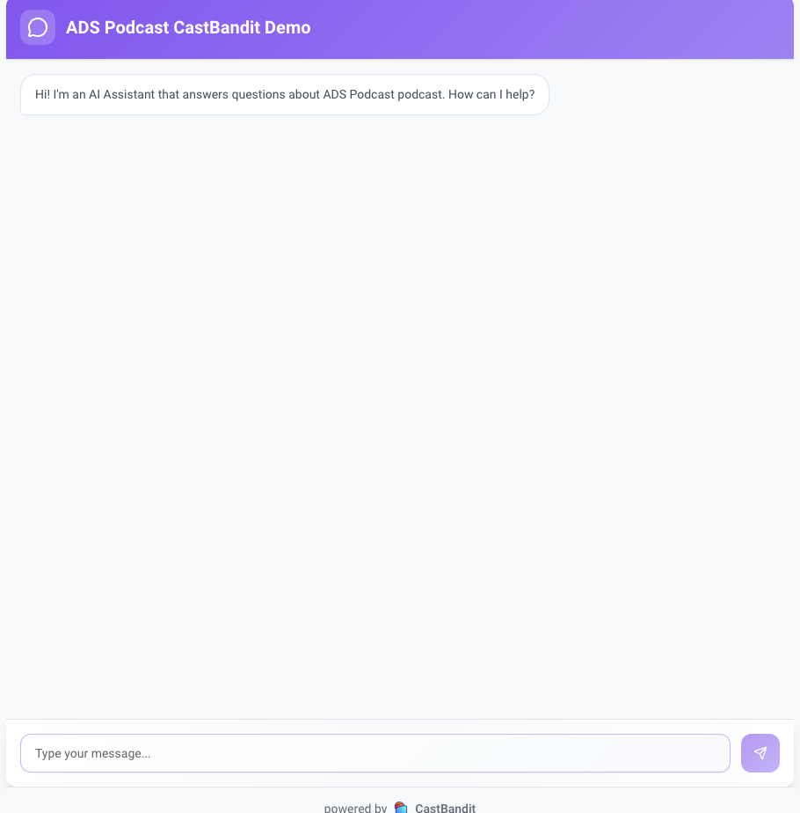This screenshot has height=813, width=800.
Task: Click 'answers questions' in the greeting message
Action: [x=233, y=94]
